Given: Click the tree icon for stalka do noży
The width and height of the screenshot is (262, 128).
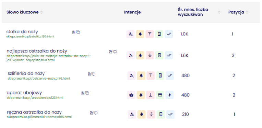Looking at the screenshot, I should (x=140, y=34).
